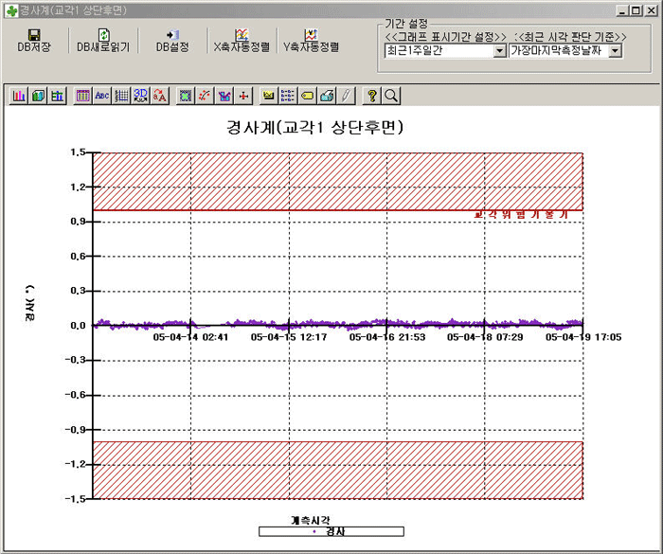
Task: Click X축자동정렬 auto-align button
Action: [x=241, y=40]
